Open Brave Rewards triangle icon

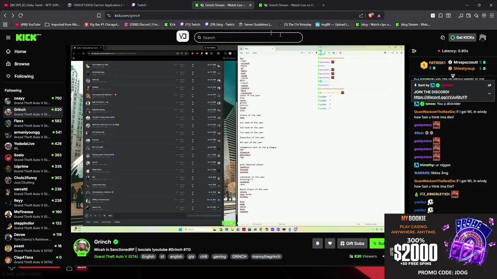[x=379, y=15]
